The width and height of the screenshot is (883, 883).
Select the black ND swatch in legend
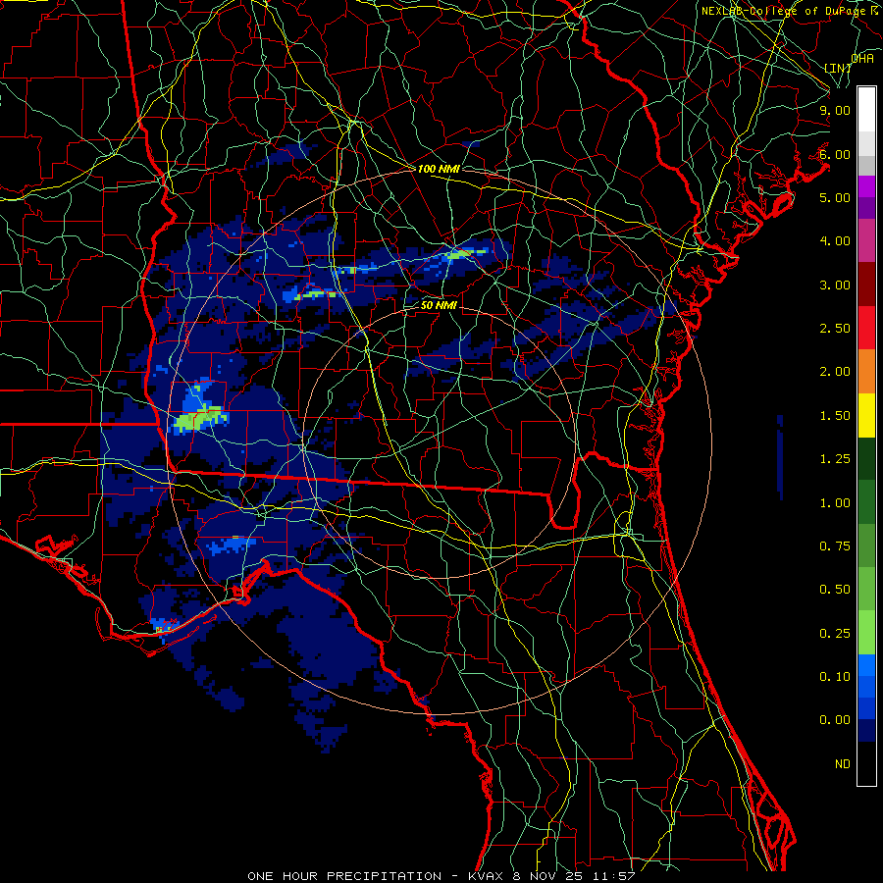866,763
